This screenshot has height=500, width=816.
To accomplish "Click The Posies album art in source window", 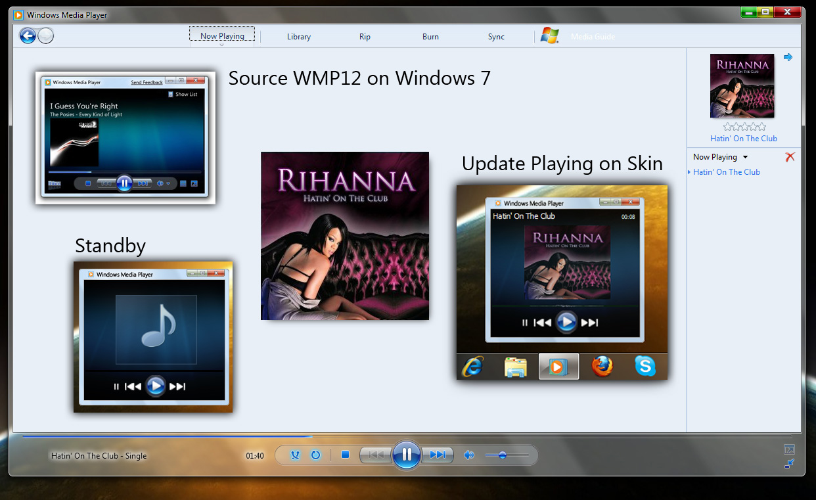I will (74, 143).
